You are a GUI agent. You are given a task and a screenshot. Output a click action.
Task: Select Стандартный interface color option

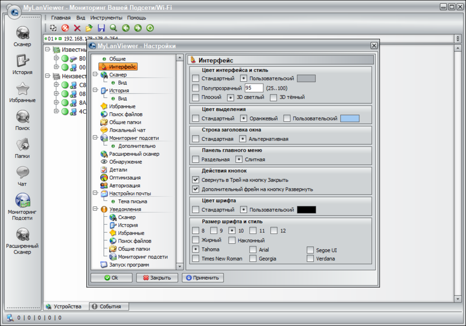click(x=195, y=79)
